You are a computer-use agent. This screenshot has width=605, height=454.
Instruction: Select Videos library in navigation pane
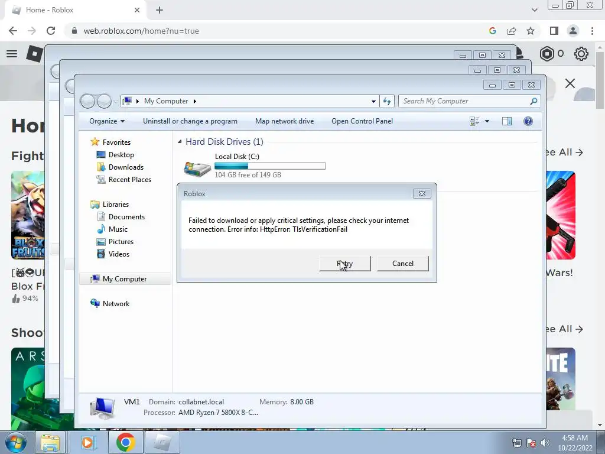pos(119,254)
